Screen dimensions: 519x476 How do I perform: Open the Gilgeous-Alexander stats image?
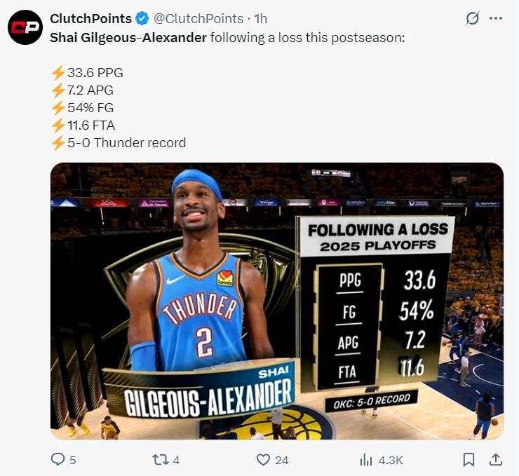pos(276,301)
